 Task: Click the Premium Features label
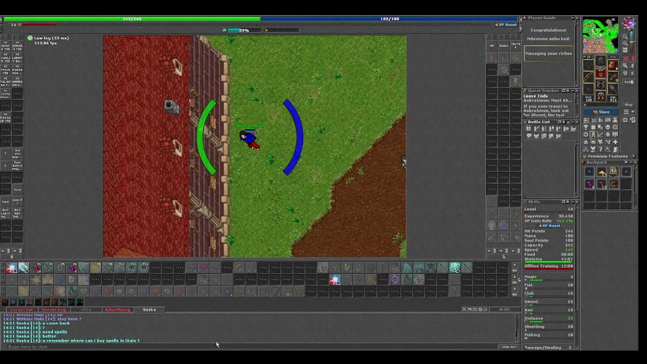click(608, 156)
